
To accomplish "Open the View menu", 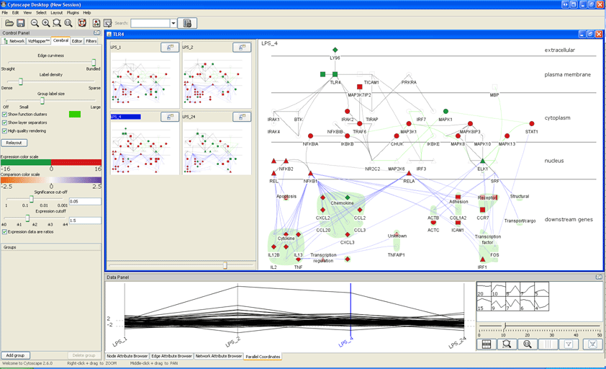I will [27, 12].
